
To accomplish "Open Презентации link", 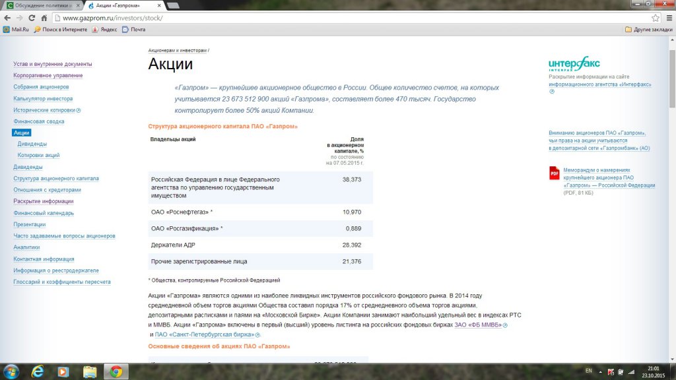I will coord(29,224).
